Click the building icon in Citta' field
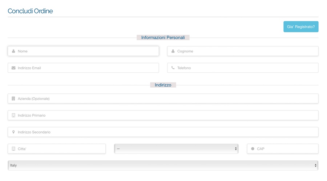 pos(13,149)
